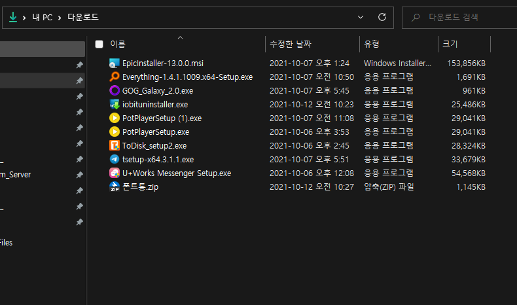Click the Telegram tsetup-x64.3.1.1.exe icon
517x305 pixels.
(x=114, y=159)
